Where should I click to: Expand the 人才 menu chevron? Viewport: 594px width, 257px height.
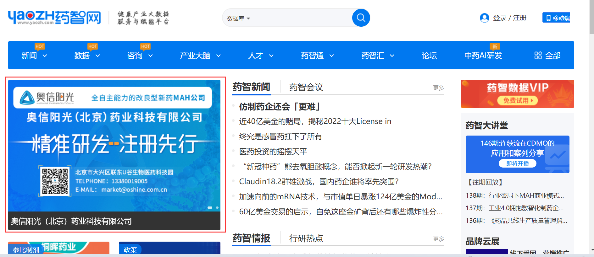[x=271, y=56]
